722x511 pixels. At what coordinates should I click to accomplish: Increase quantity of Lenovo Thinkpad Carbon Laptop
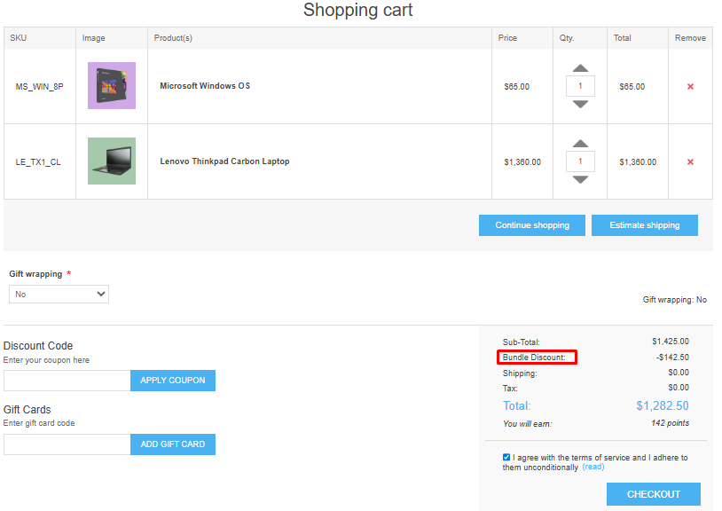[580, 143]
